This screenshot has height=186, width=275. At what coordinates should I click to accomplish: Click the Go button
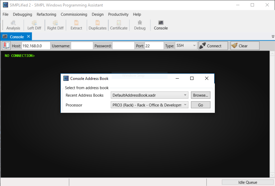(x=201, y=105)
